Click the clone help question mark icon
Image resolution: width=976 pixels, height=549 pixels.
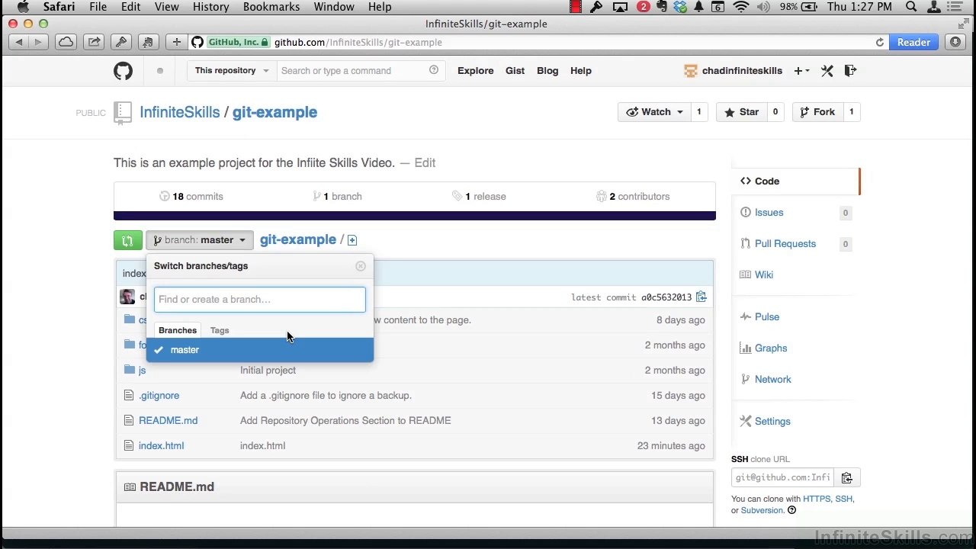(791, 510)
